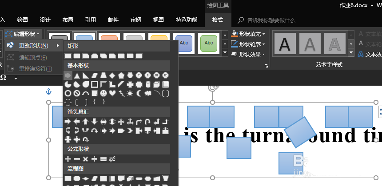This screenshot has width=382, height=186.
Task: Pick the diamond shape in 基本形状
Action: [x=112, y=75]
